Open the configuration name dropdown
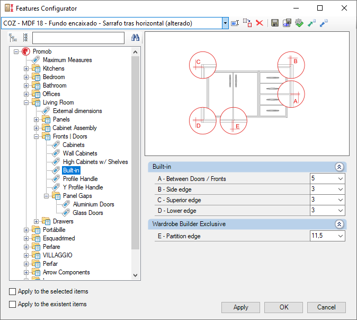The height and width of the screenshot is (320, 357). click(225, 23)
